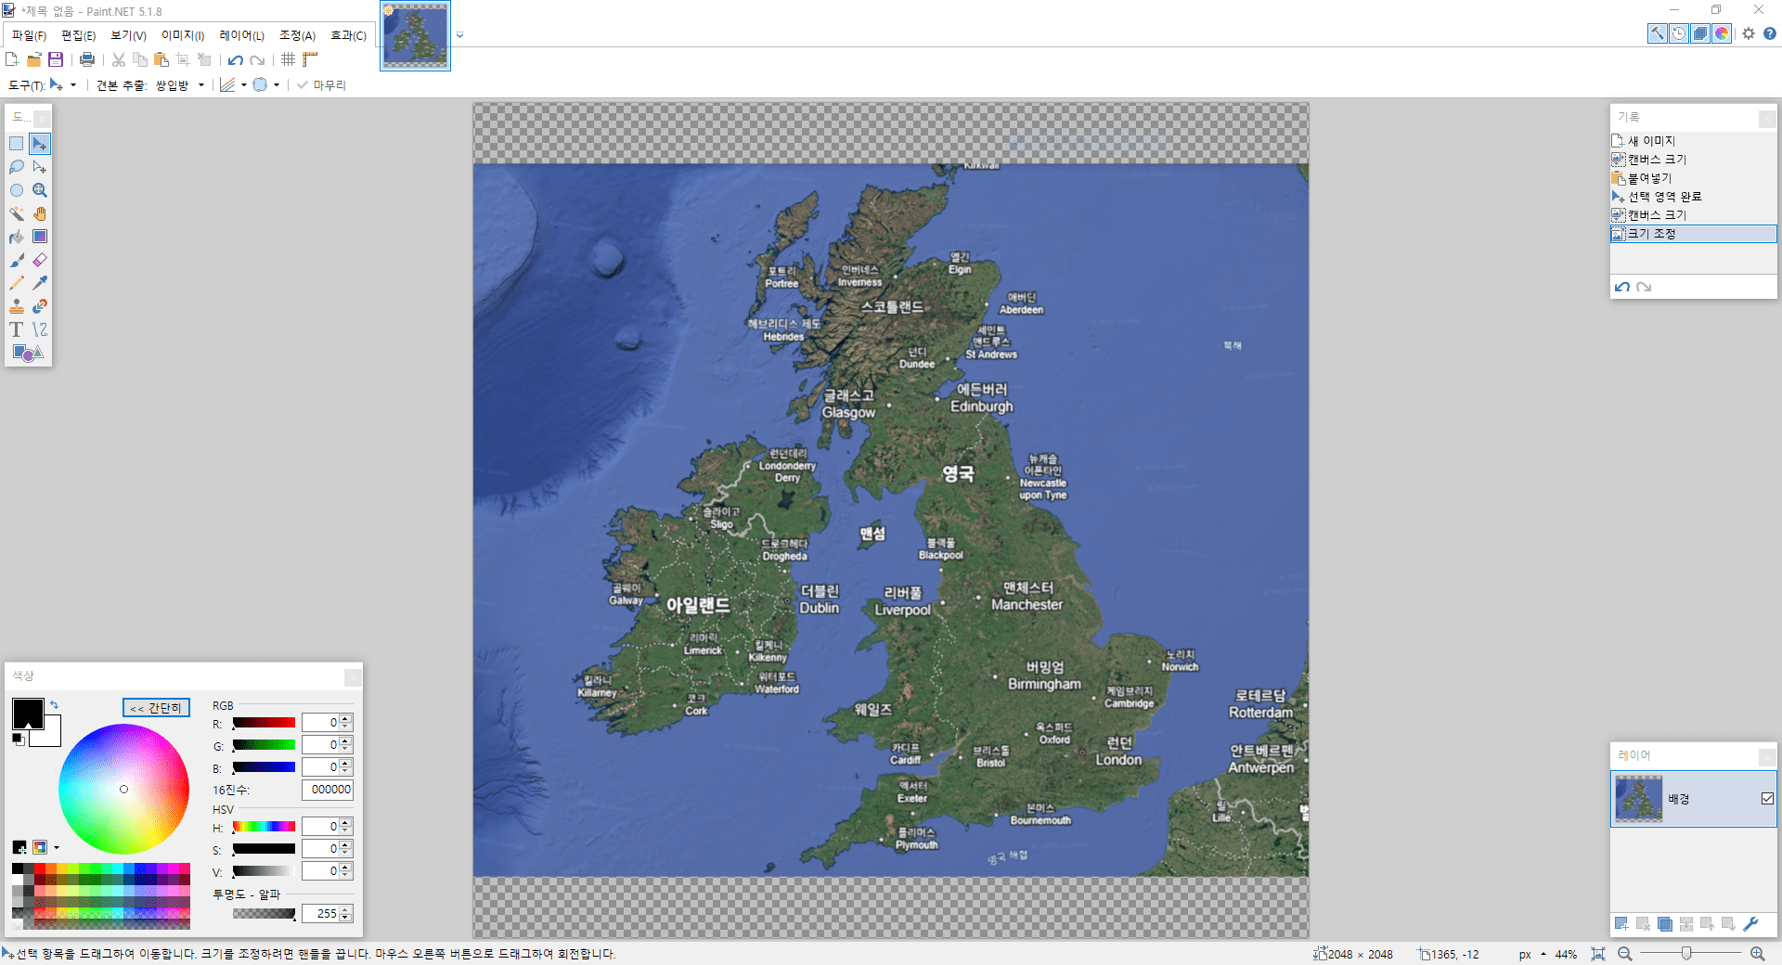Expand the 도구 tool chooser dropdown

click(x=63, y=85)
